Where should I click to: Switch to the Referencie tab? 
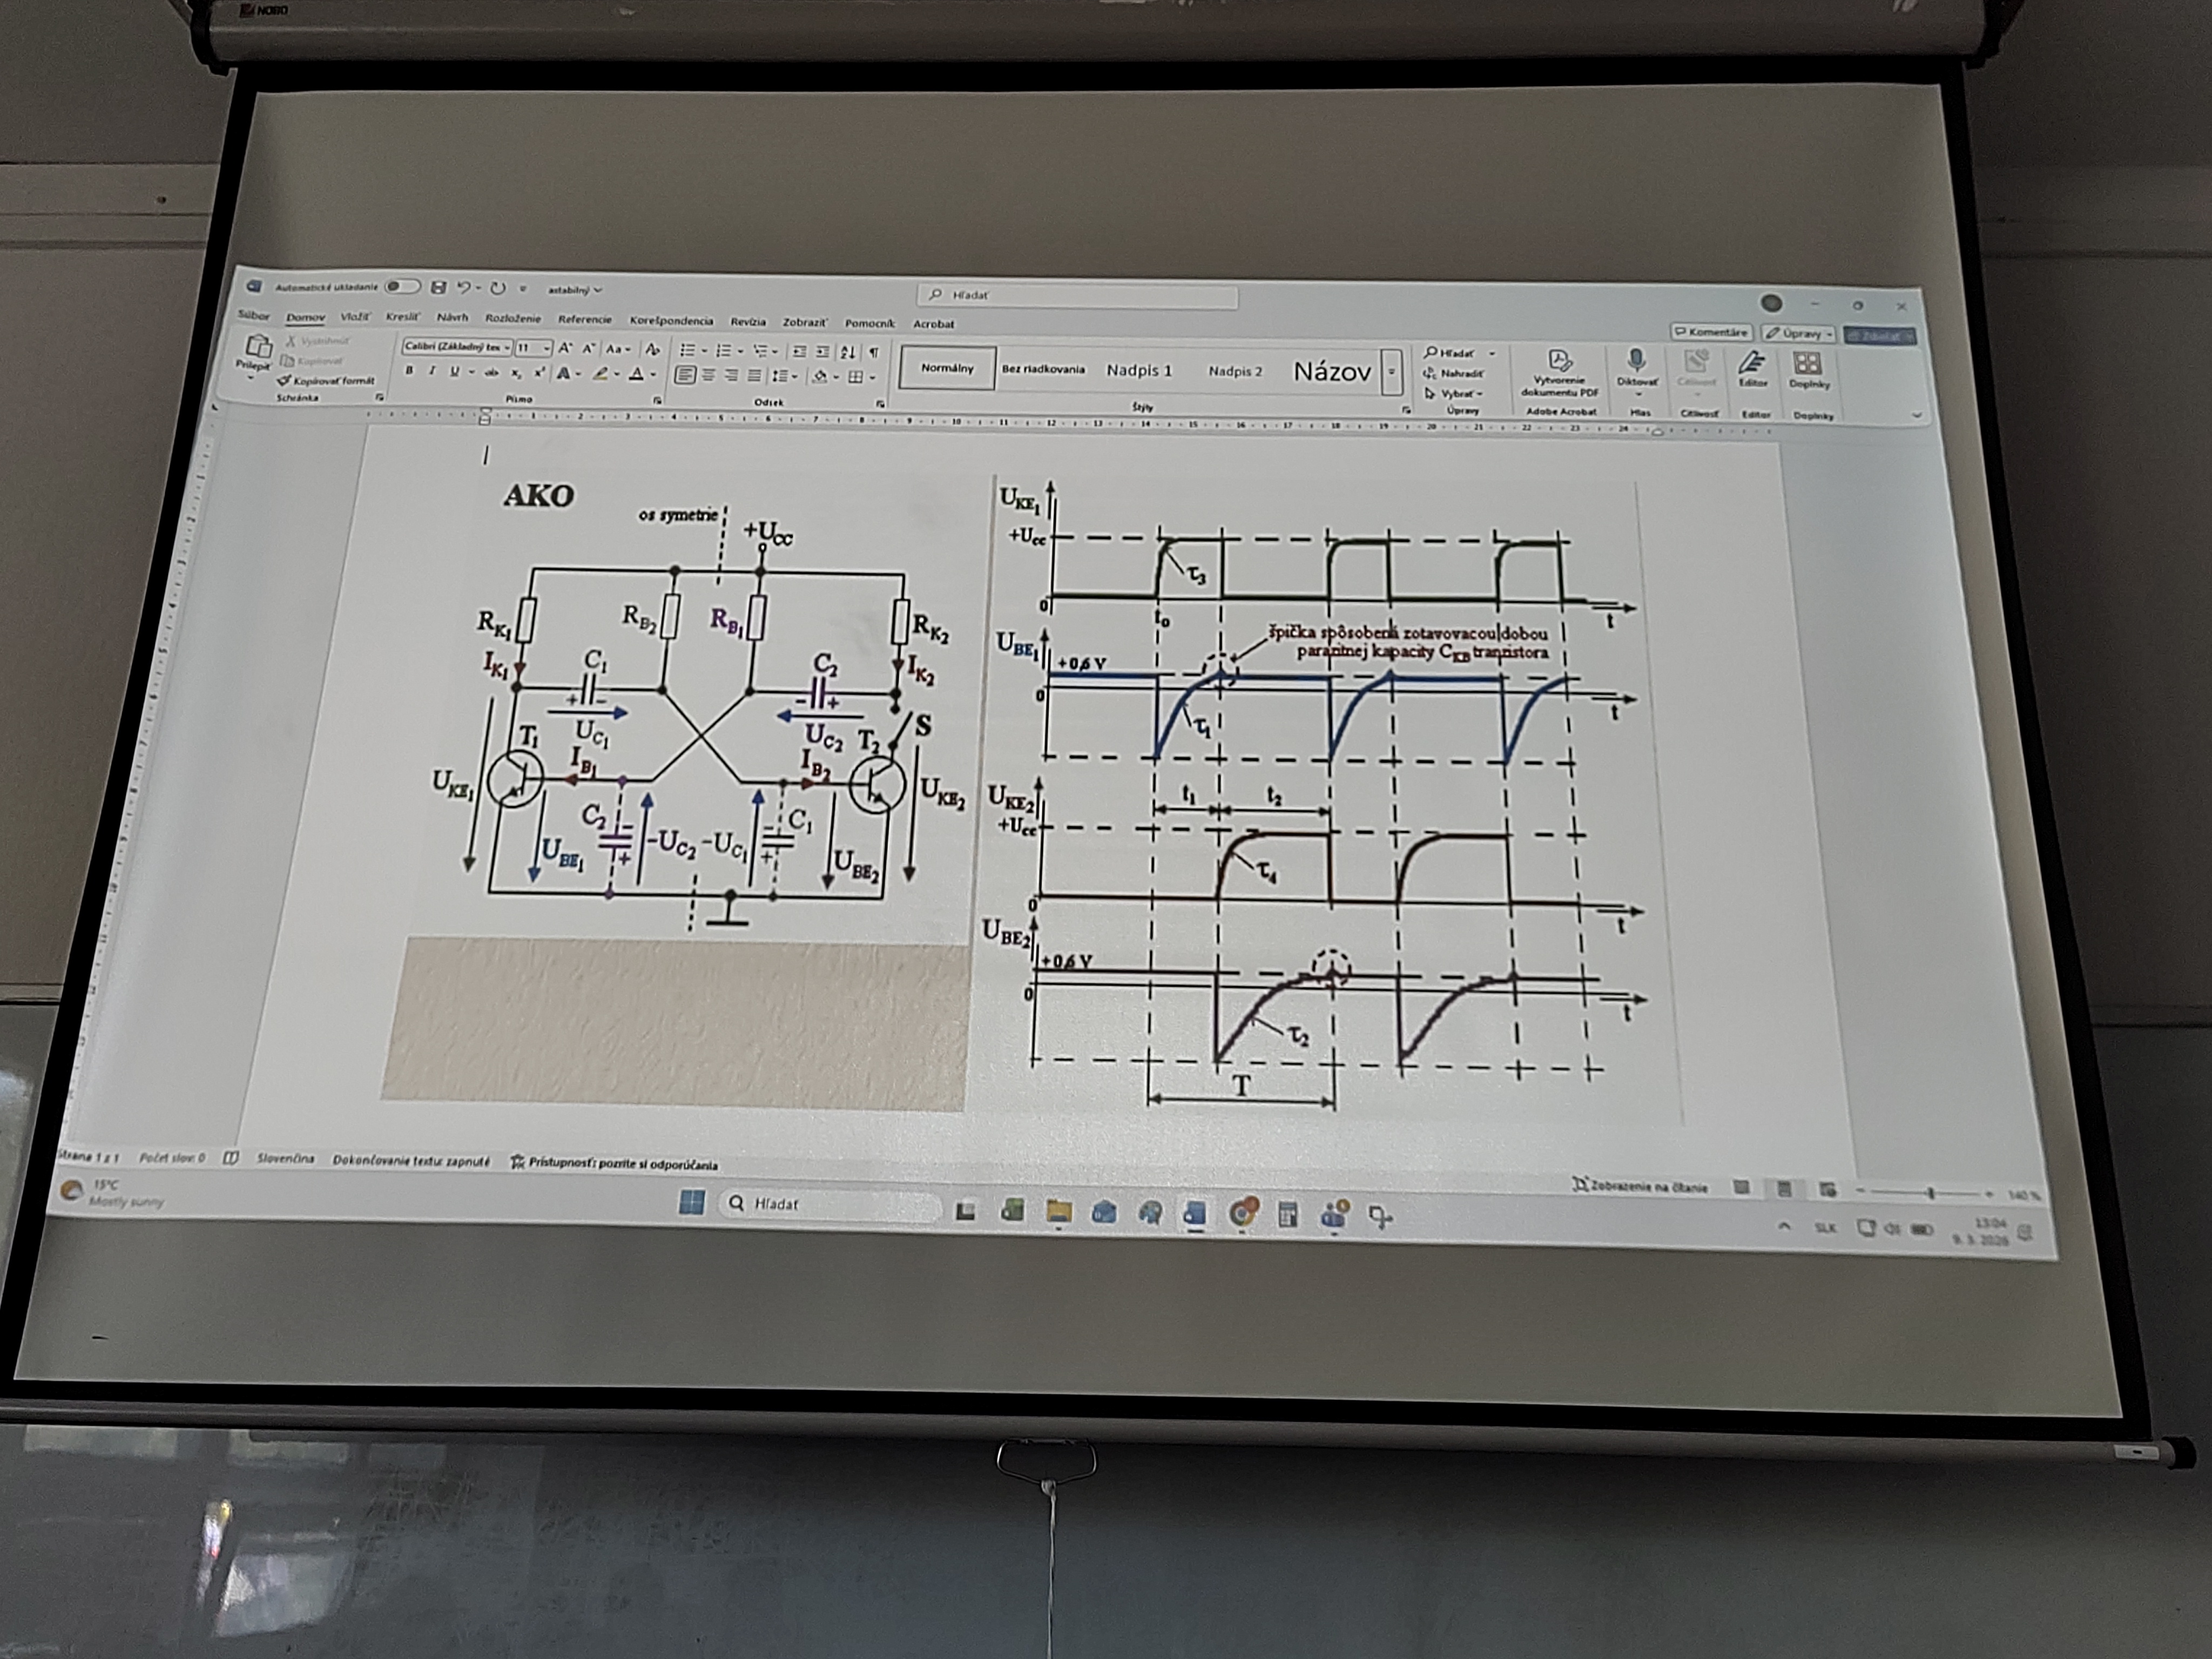585,319
